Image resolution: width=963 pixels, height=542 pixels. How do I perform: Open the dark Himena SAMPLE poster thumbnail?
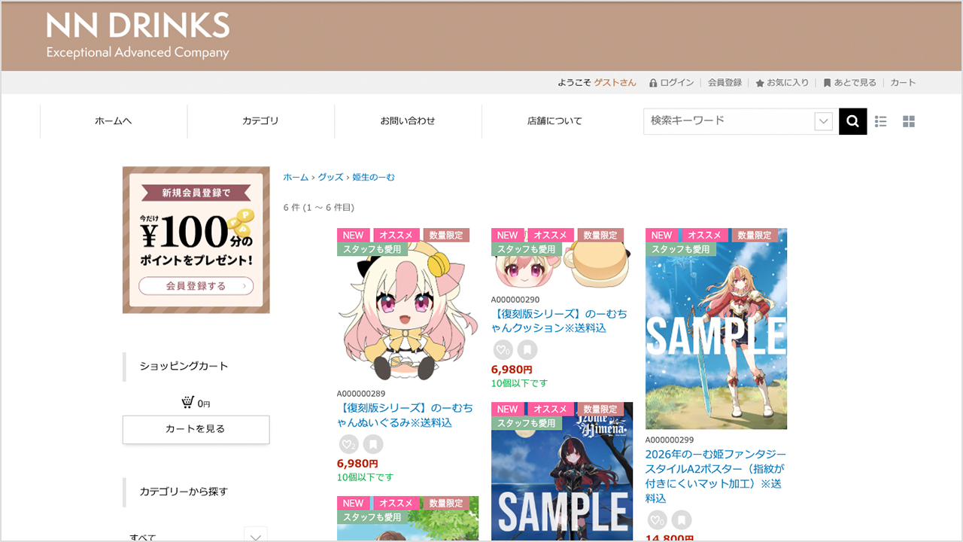[562, 472]
